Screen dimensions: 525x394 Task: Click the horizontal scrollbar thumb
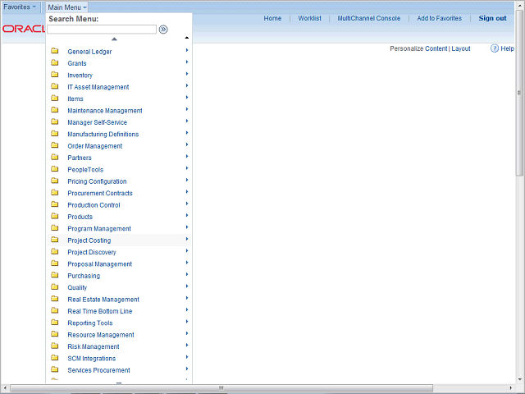[221, 388]
